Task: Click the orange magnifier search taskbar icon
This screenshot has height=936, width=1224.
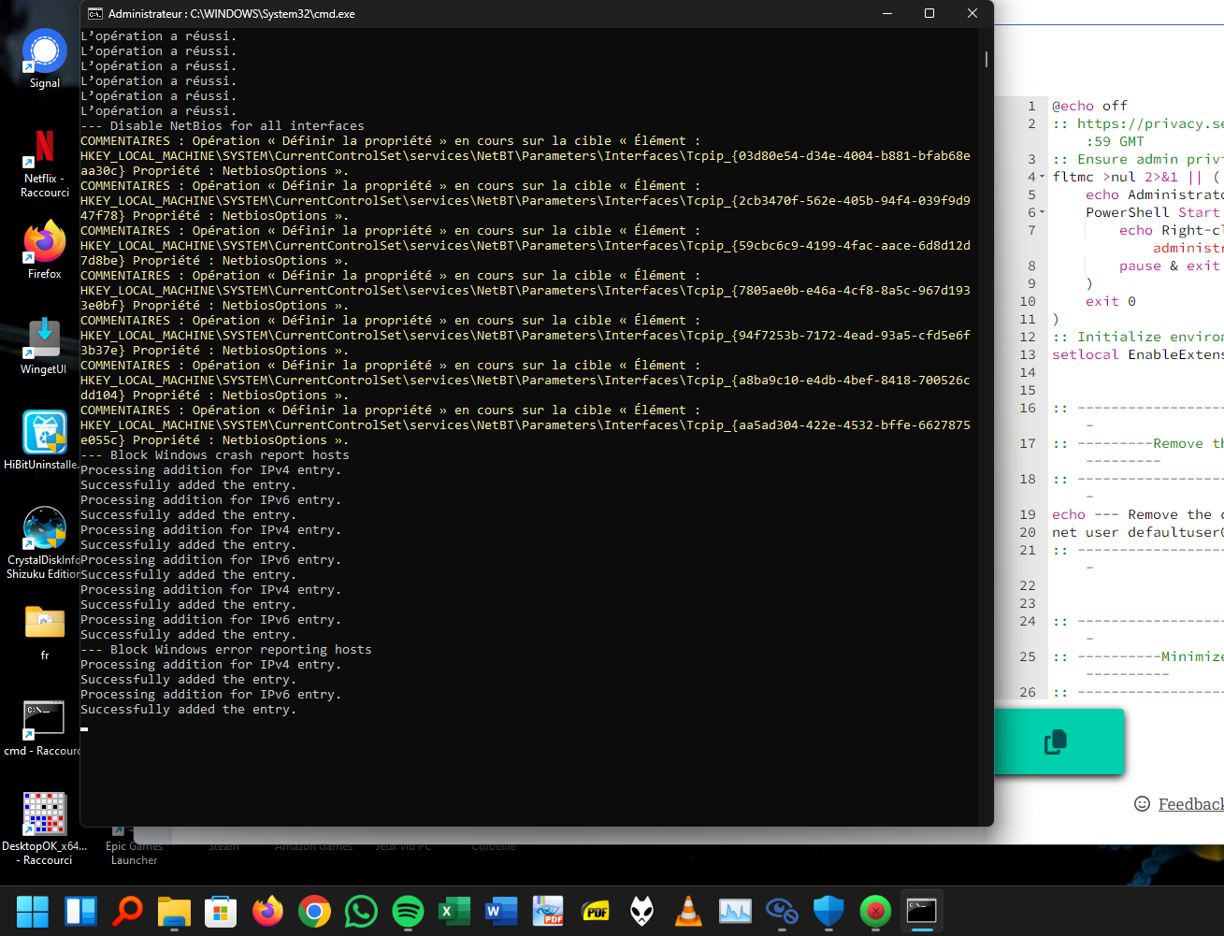Action: click(x=127, y=911)
